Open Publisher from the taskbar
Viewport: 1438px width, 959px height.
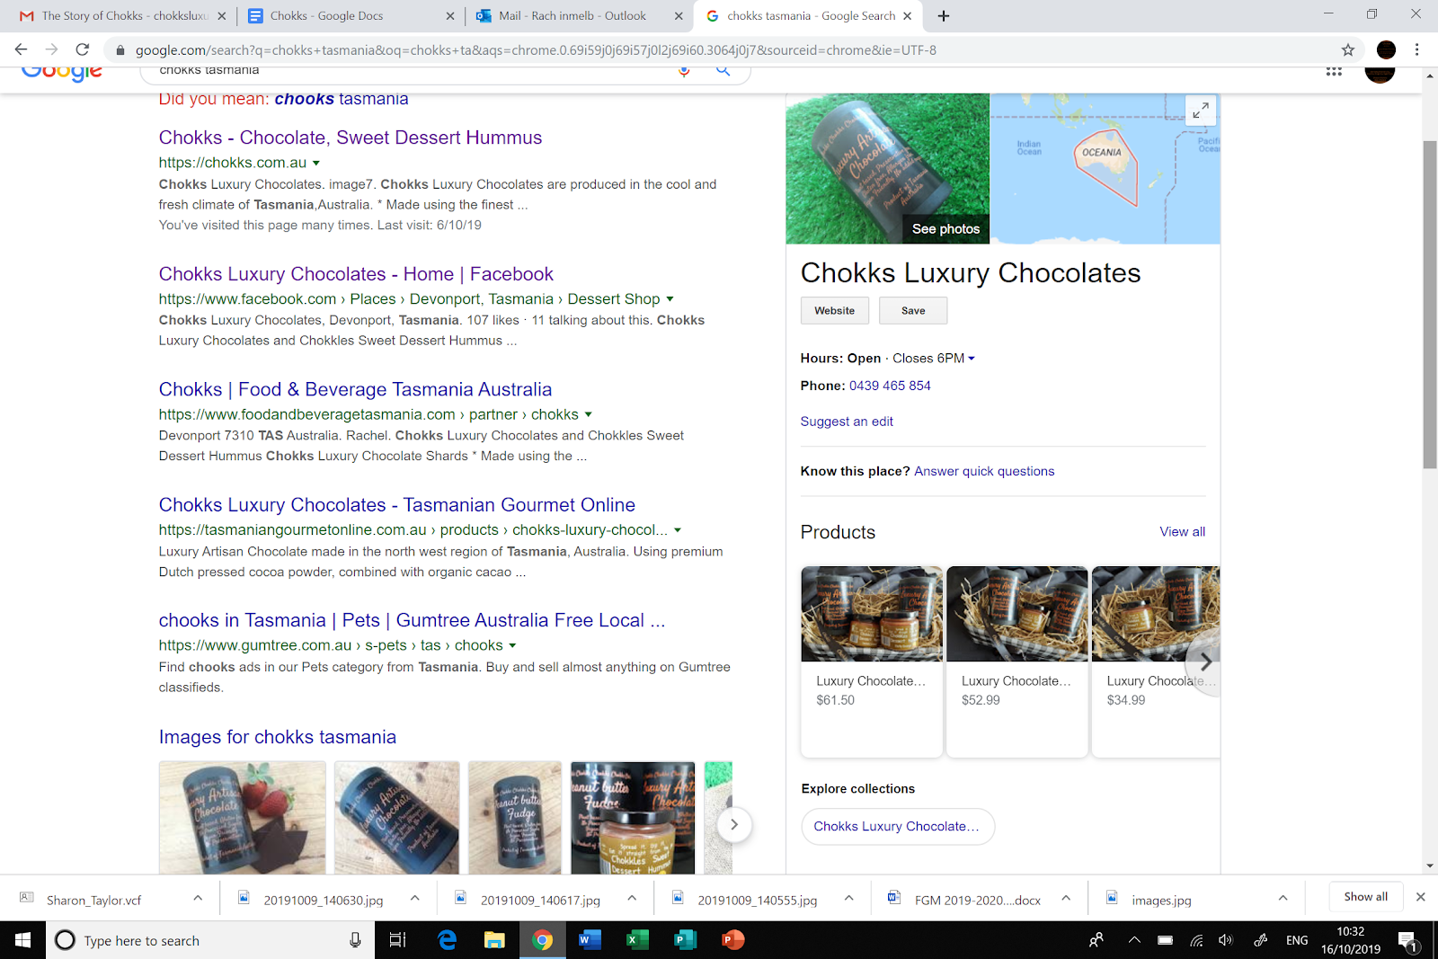point(685,940)
